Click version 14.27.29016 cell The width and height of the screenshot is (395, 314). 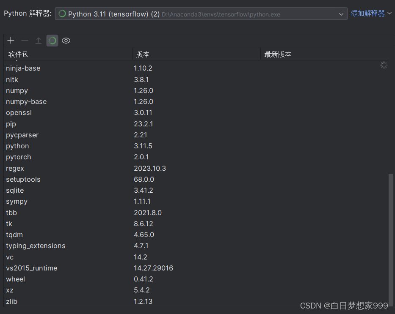point(153,268)
